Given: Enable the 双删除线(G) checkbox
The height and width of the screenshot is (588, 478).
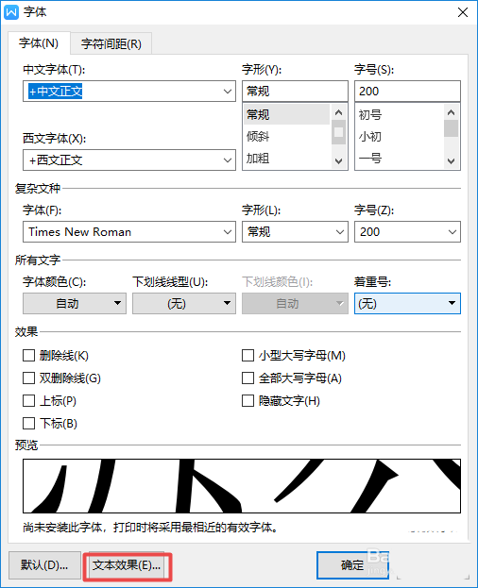Looking at the screenshot, I should coord(29,378).
